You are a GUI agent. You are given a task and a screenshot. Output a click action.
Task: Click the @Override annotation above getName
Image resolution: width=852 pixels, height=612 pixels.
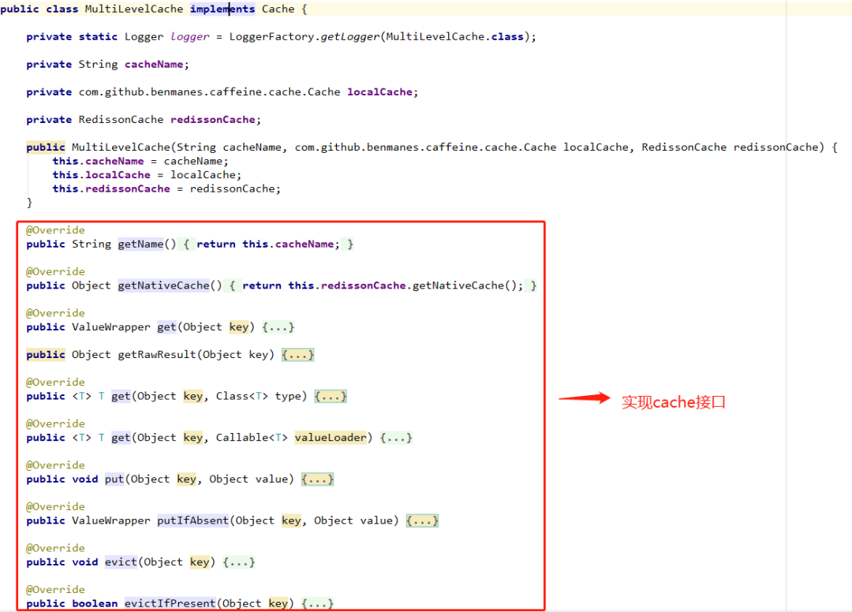55,229
